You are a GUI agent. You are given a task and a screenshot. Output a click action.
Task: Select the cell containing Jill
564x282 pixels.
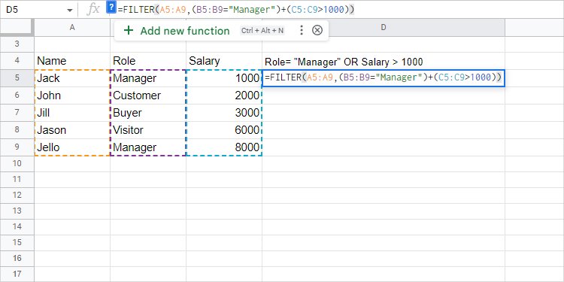point(72,113)
